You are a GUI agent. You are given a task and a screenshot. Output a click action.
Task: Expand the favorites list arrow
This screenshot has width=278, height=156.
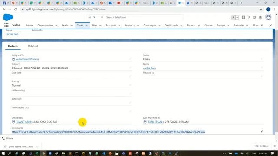[237, 17]
